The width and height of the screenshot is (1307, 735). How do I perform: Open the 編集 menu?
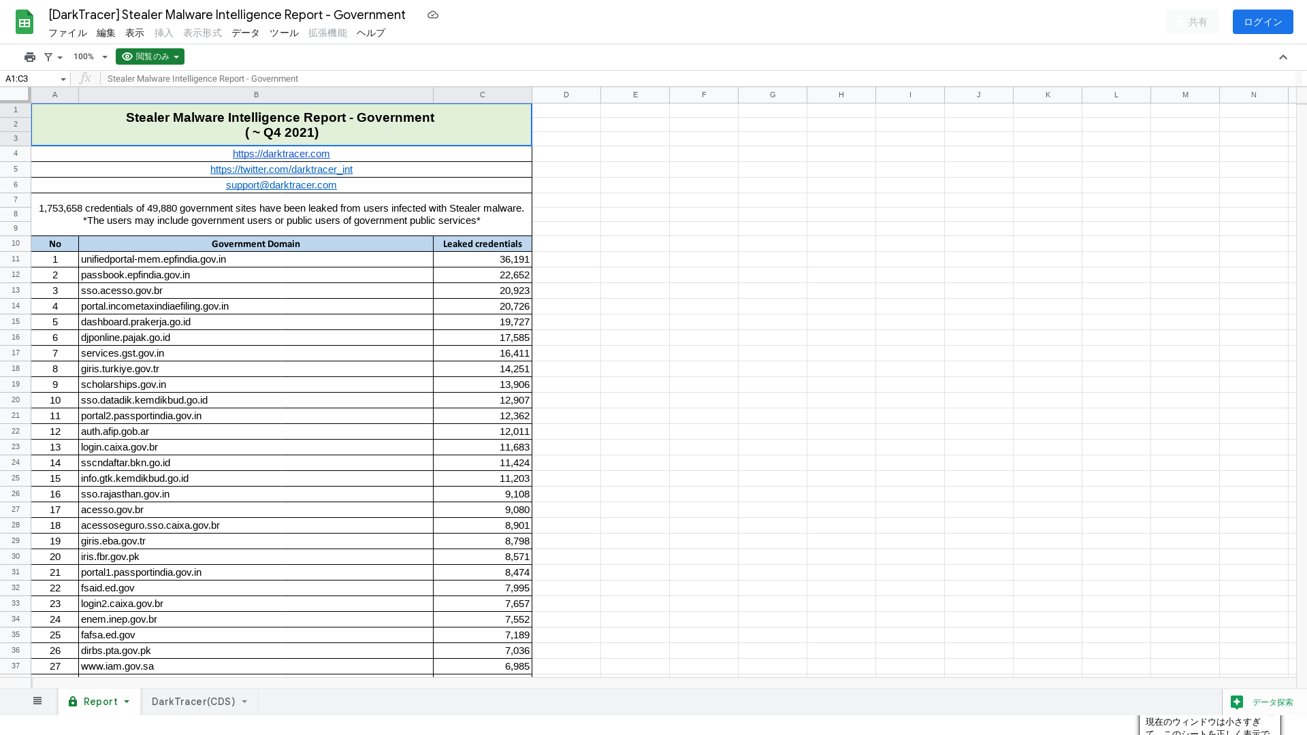pyautogui.click(x=106, y=33)
